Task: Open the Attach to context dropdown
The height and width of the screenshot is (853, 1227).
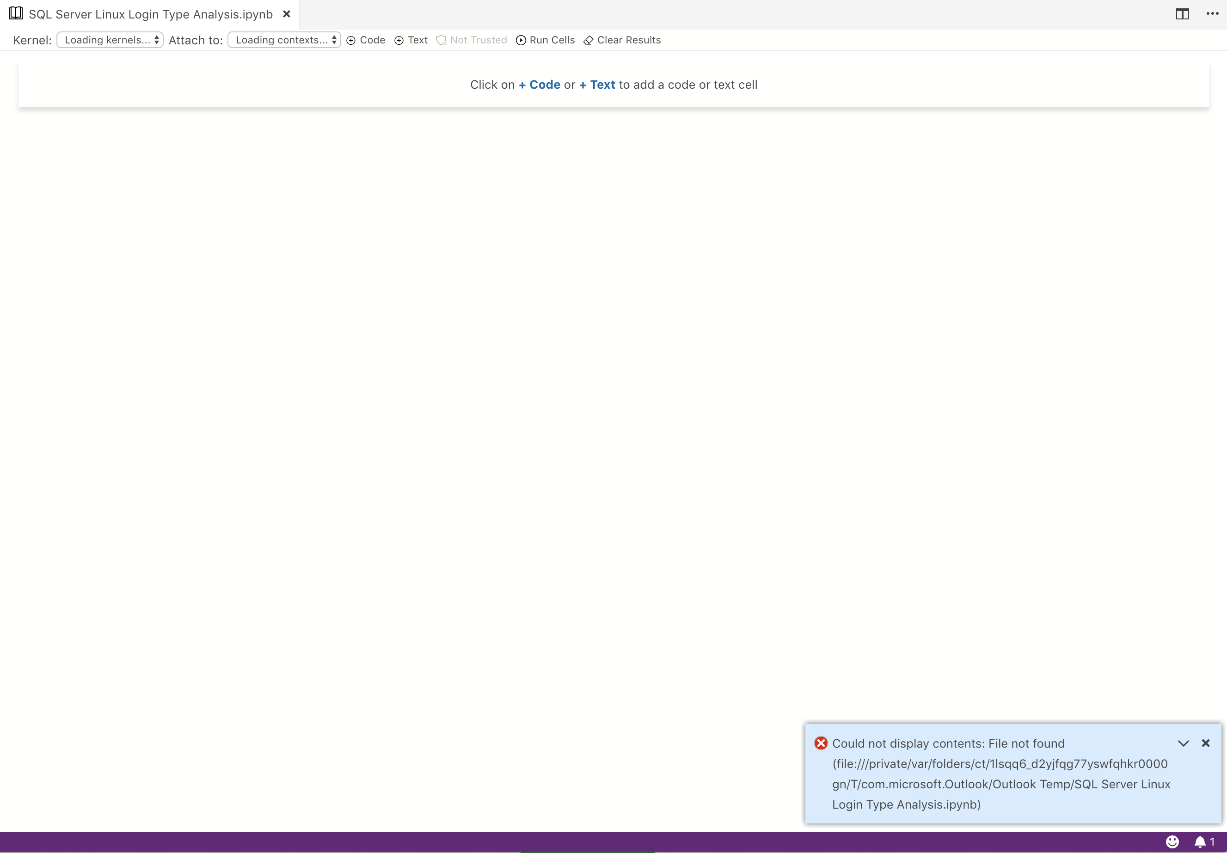Action: 284,40
